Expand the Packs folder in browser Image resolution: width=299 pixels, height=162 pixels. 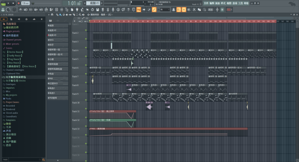[8, 98]
